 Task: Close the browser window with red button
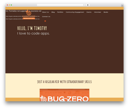pos(7,5)
